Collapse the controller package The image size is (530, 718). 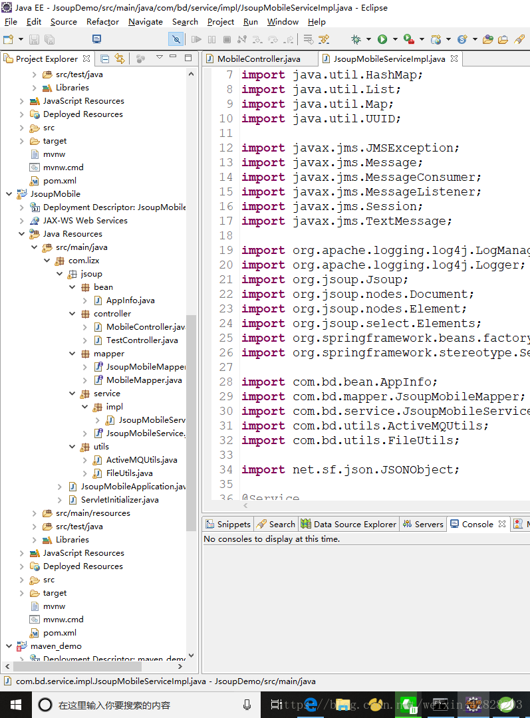pyautogui.click(x=72, y=314)
